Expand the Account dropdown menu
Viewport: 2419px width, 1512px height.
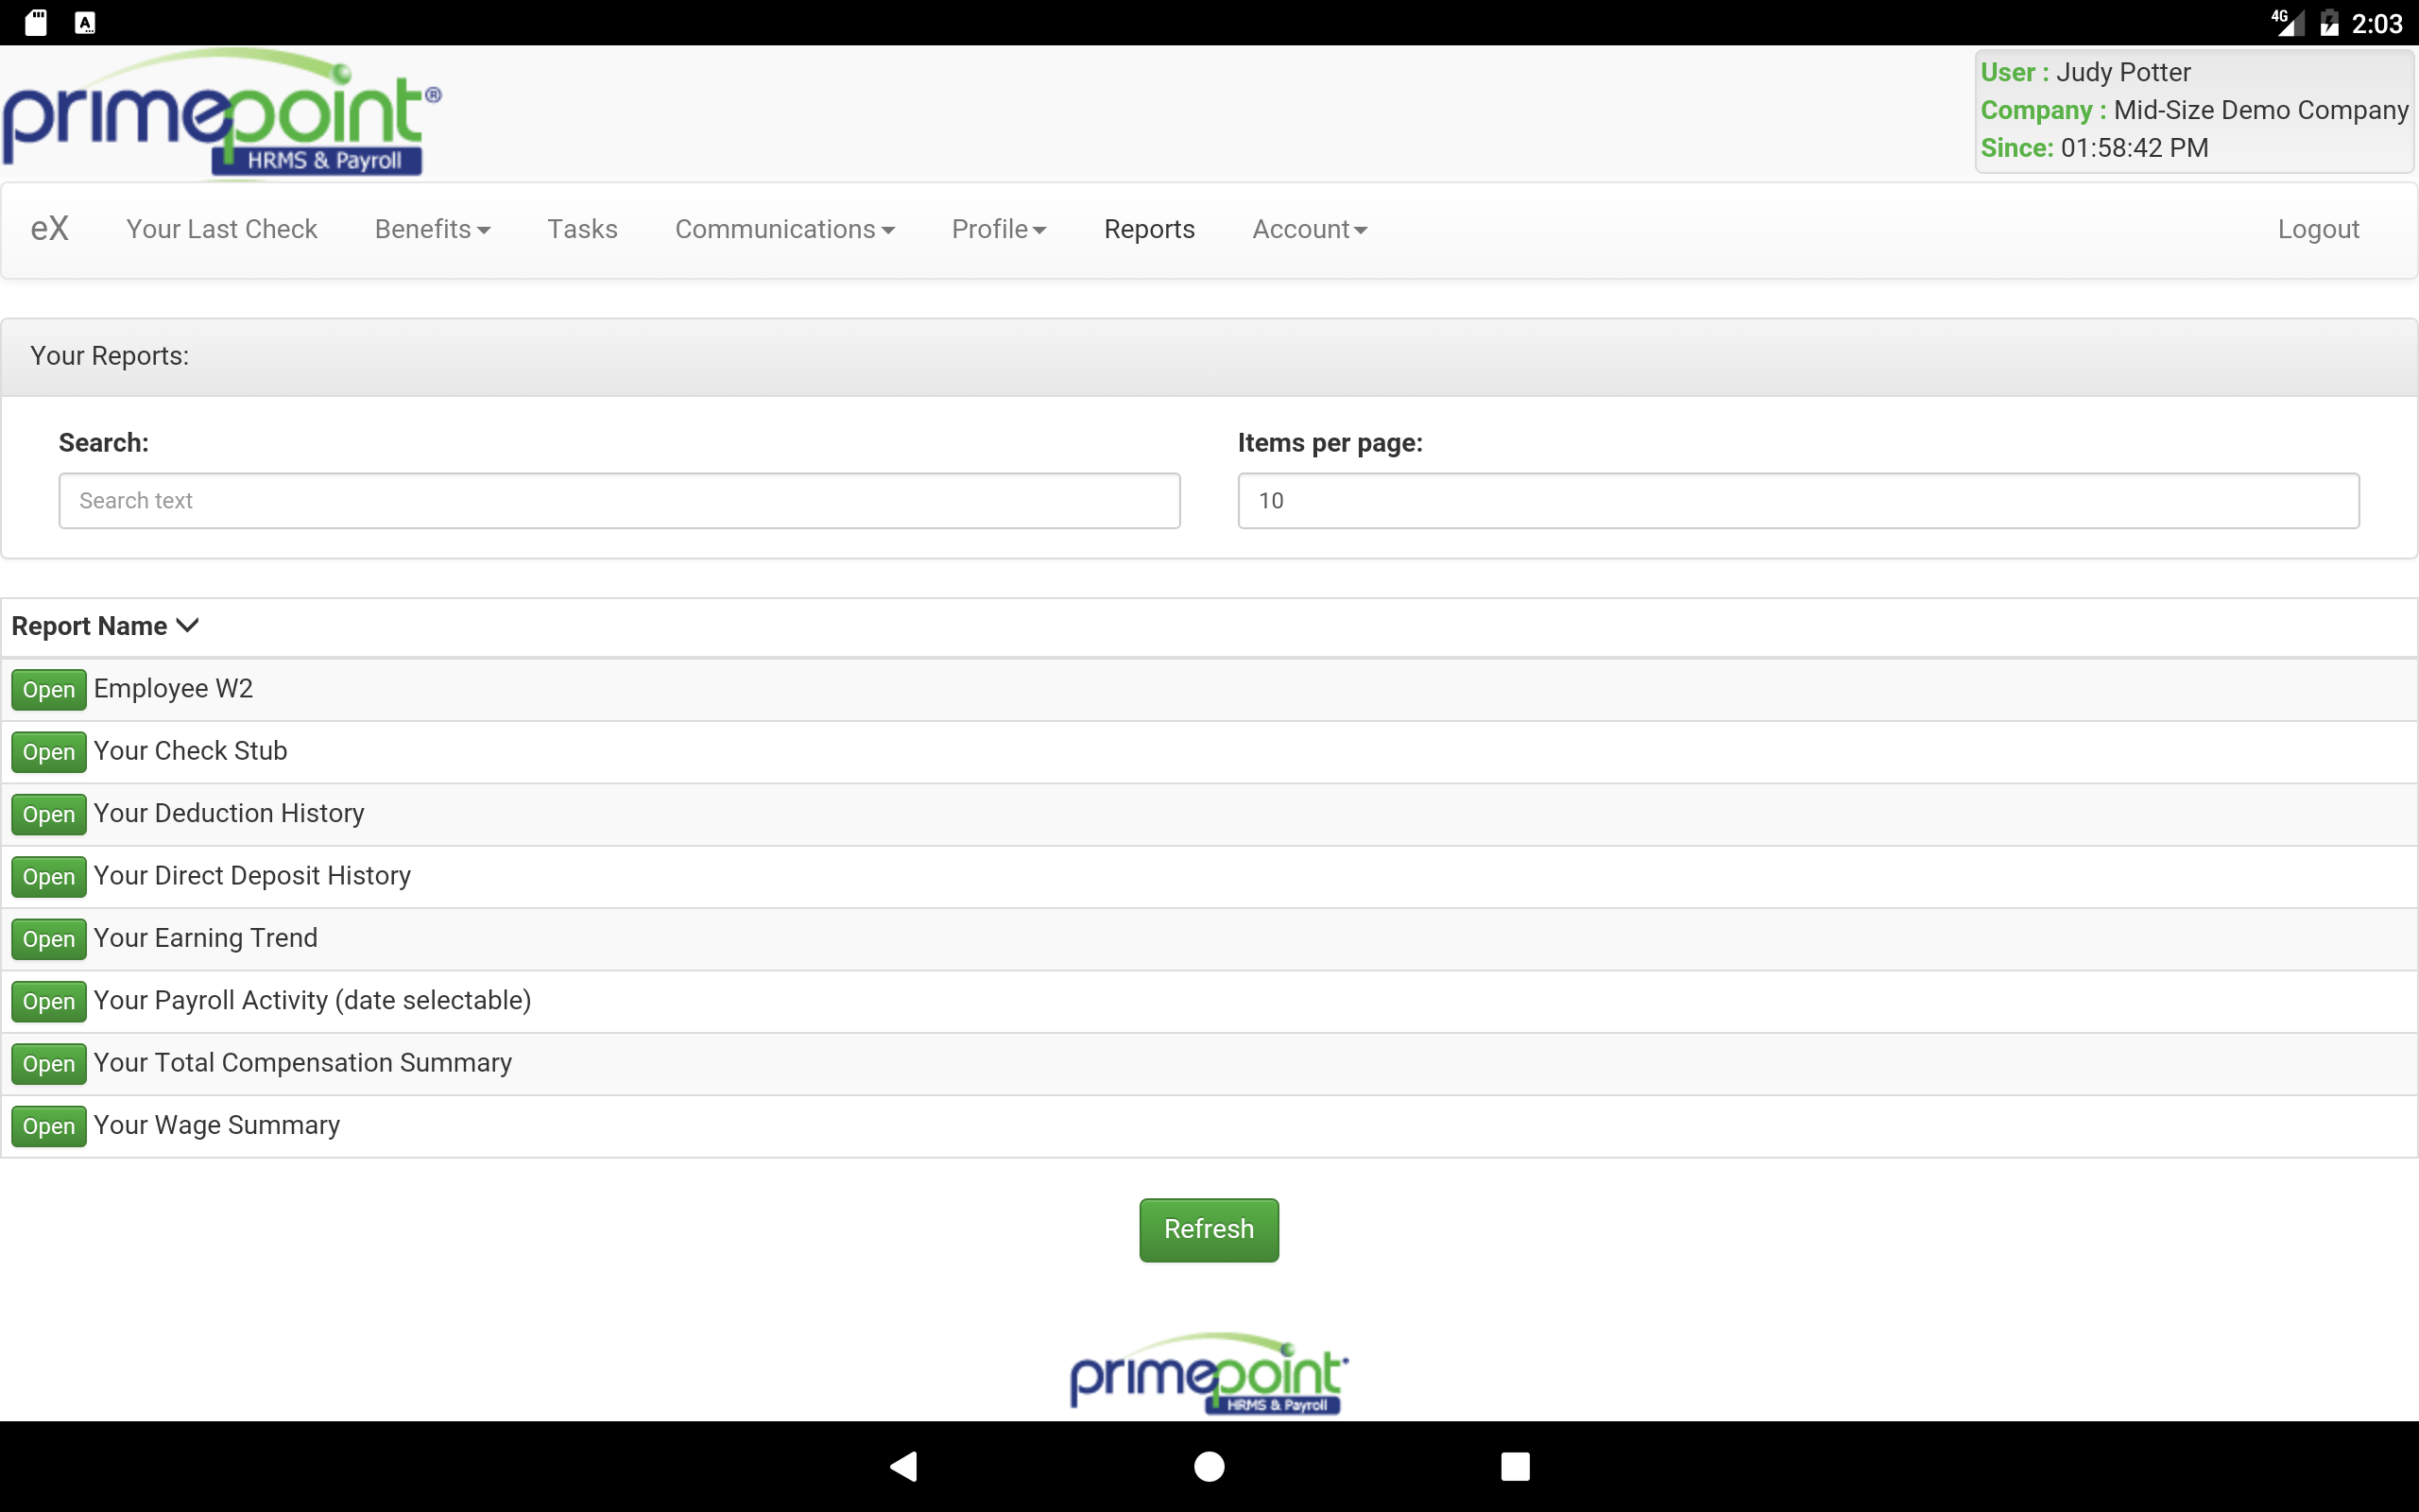(x=1310, y=229)
